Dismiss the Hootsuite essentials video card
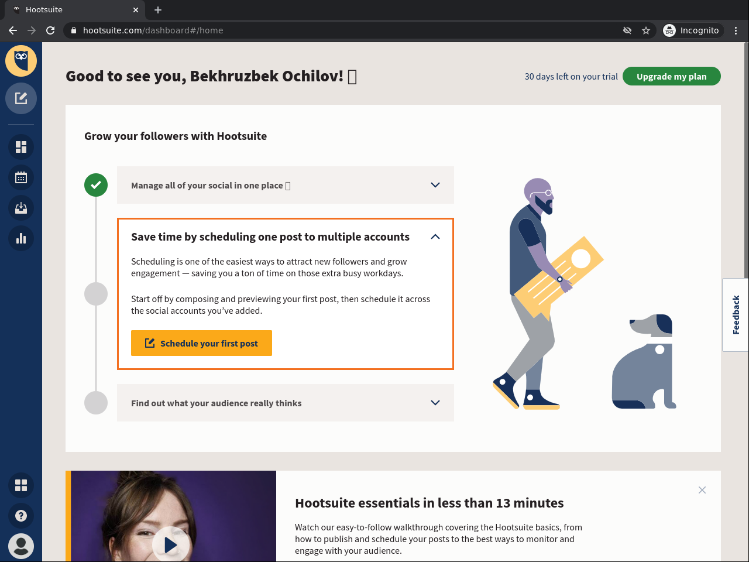 click(702, 490)
